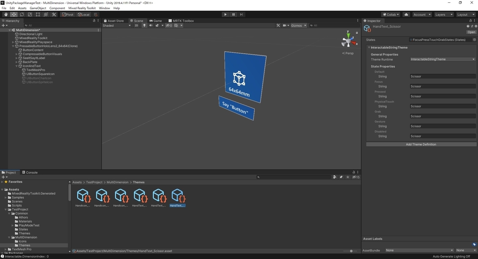The image size is (478, 259).
Task: Toggle hidden objects visibility count in Scene
Action: pyautogui.click(x=169, y=26)
